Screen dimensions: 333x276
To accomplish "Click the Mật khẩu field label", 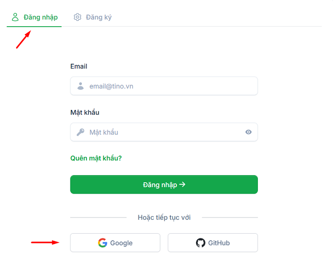I will tap(85, 113).
